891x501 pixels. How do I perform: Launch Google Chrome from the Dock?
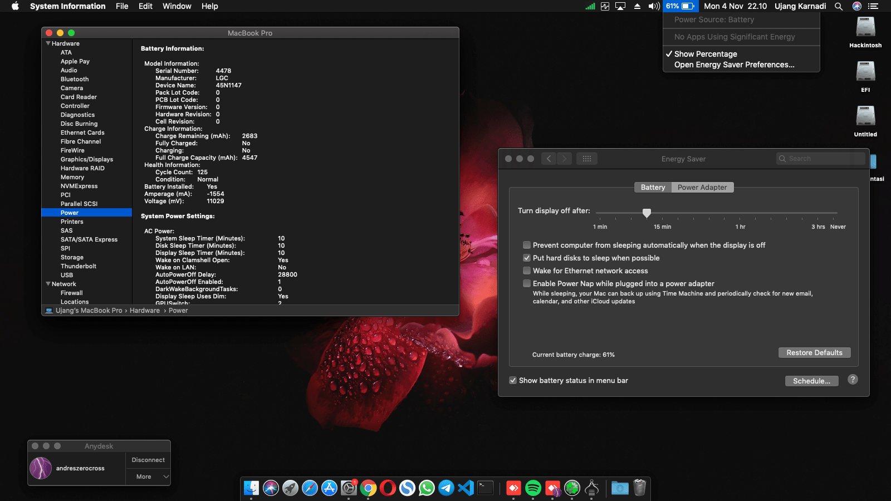368,488
